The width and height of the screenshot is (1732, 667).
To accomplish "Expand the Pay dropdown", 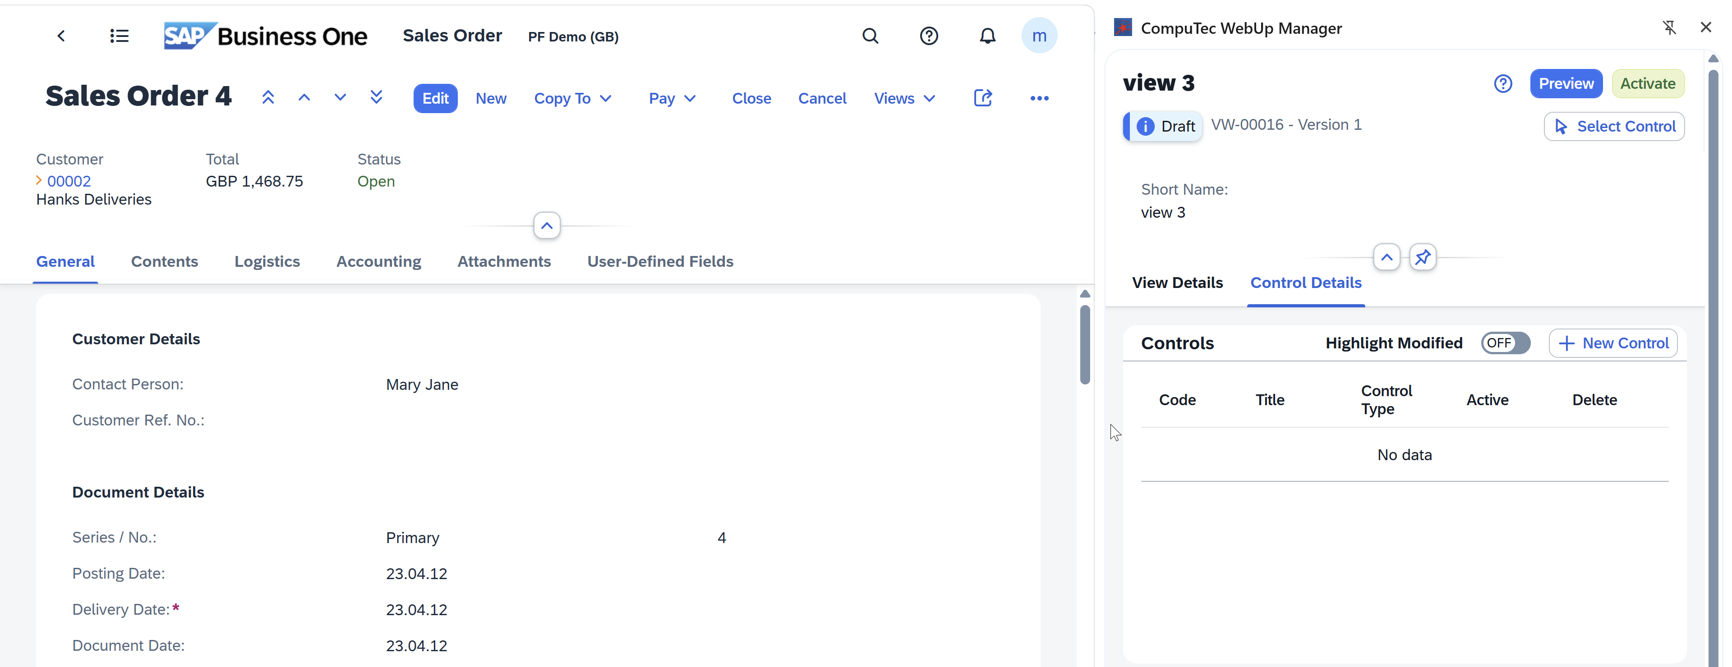I will (x=672, y=99).
